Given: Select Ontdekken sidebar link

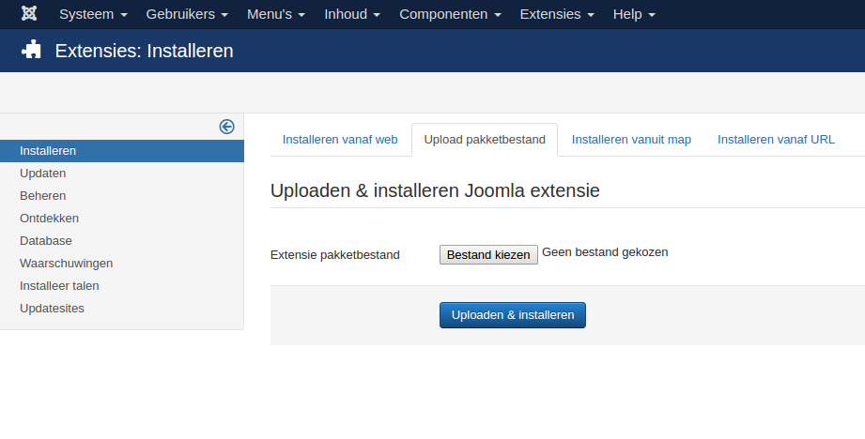Looking at the screenshot, I should tap(49, 219).
